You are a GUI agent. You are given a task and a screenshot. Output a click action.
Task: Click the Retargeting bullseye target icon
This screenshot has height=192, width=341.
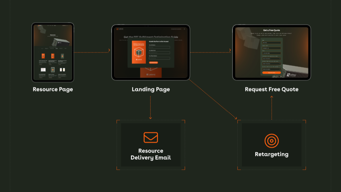coord(272,141)
